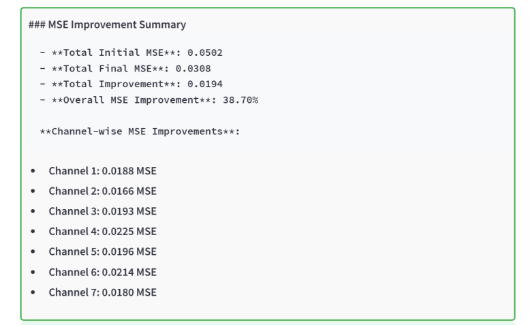The image size is (530, 325).
Task: Click the 0.0308 final MSE value
Action: click(194, 68)
